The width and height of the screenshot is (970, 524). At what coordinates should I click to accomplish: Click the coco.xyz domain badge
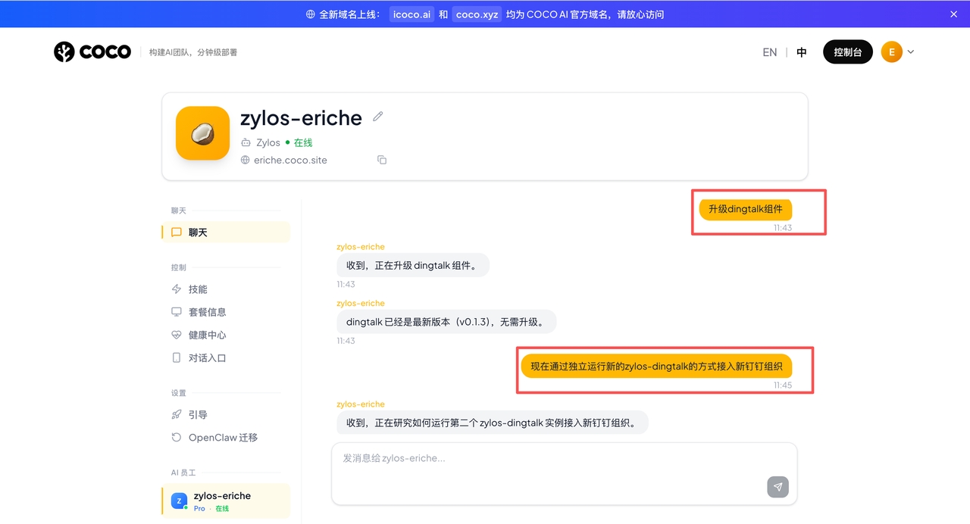[x=477, y=14]
